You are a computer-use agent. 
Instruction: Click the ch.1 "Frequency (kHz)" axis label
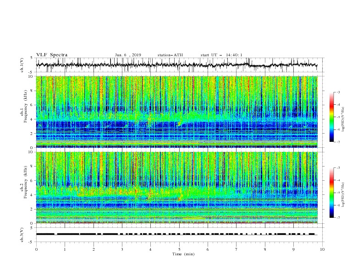[x=26, y=106]
